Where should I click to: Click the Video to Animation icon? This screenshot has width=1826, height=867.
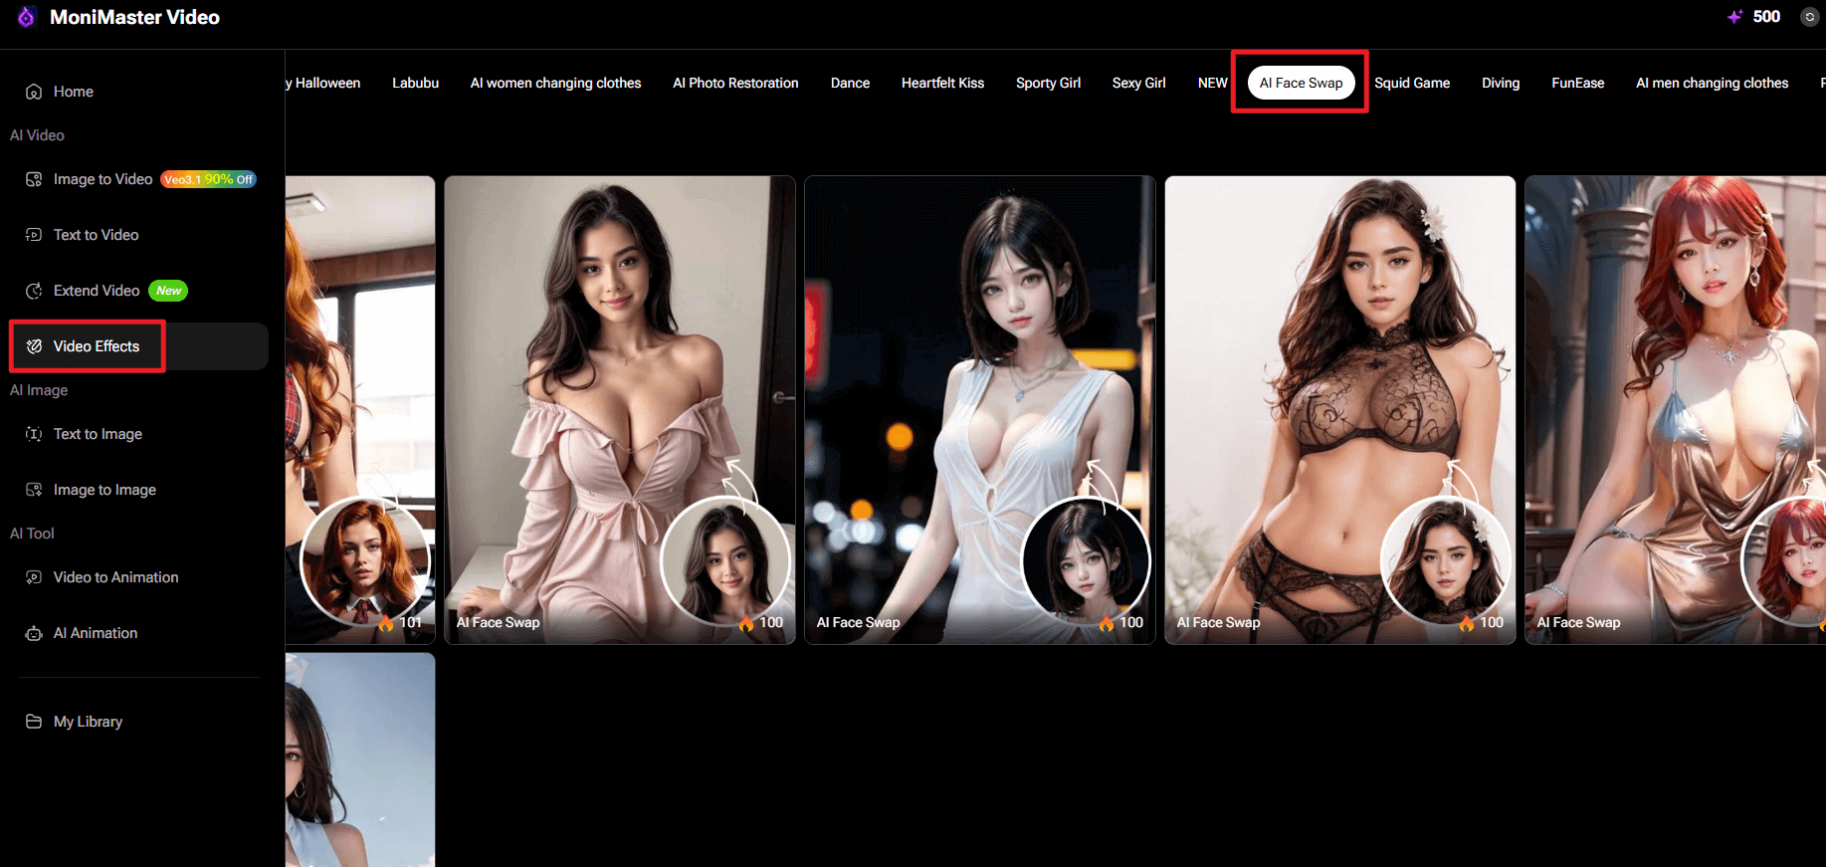pyautogui.click(x=34, y=577)
